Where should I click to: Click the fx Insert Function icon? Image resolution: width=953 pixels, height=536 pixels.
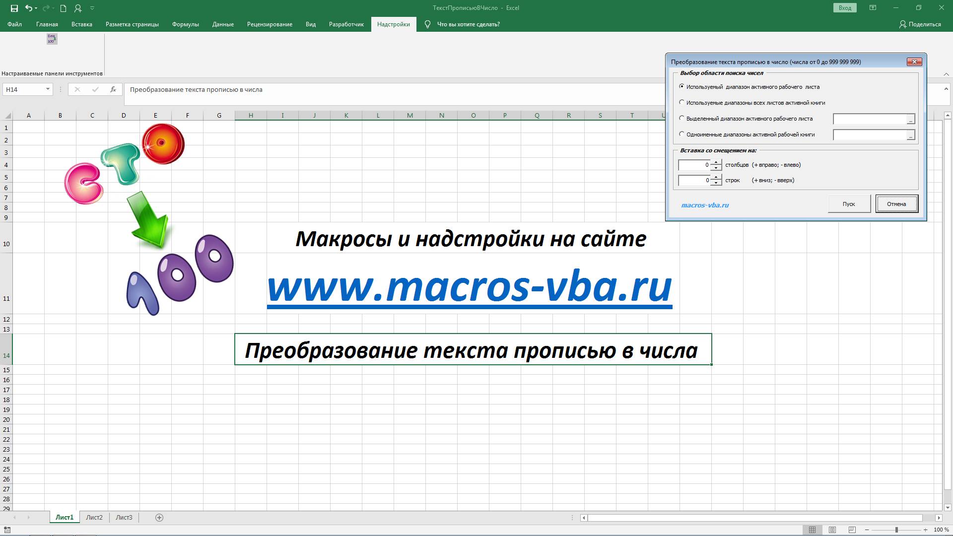point(113,89)
